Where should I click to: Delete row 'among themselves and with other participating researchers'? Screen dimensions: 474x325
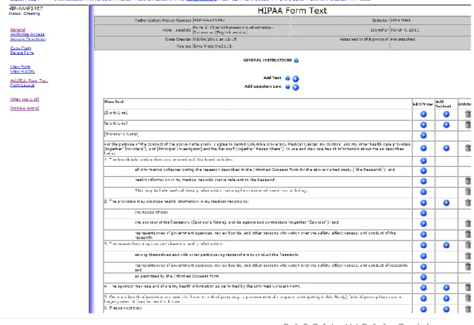pos(468,256)
